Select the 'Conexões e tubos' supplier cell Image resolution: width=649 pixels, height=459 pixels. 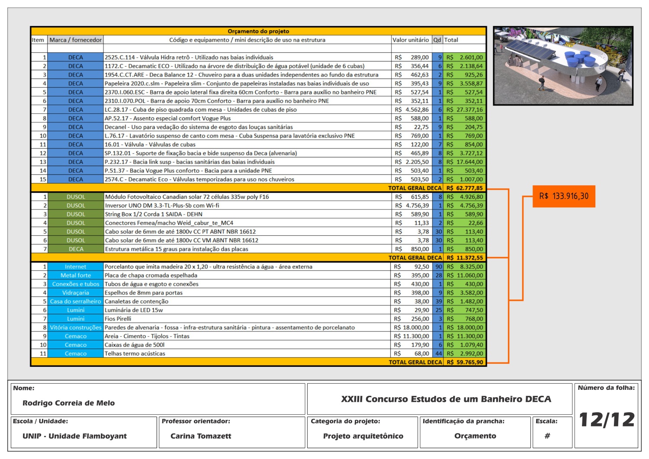tap(75, 284)
